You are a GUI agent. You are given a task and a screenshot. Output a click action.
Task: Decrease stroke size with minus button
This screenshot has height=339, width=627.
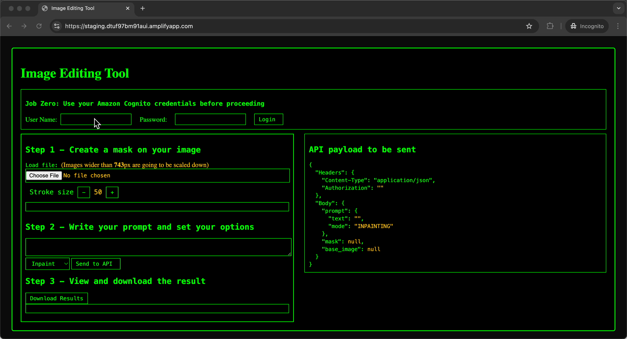(x=84, y=192)
